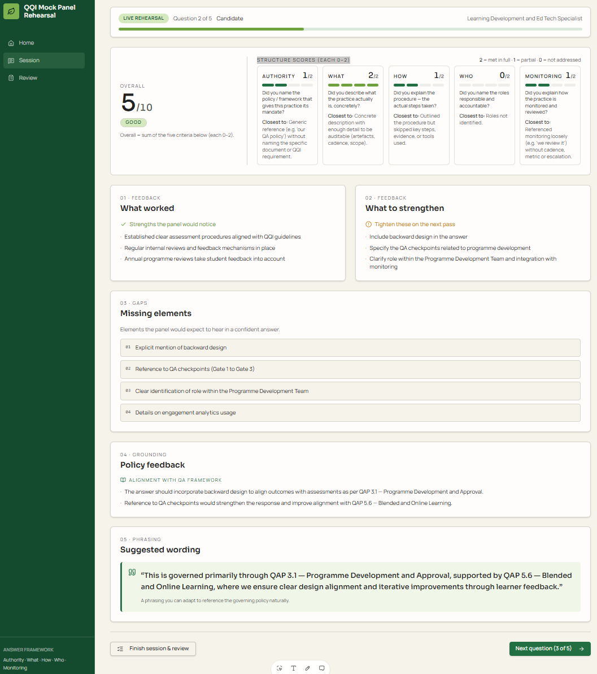This screenshot has width=597, height=674.
Task: Click the question progress bar at the top
Action: [x=351, y=29]
